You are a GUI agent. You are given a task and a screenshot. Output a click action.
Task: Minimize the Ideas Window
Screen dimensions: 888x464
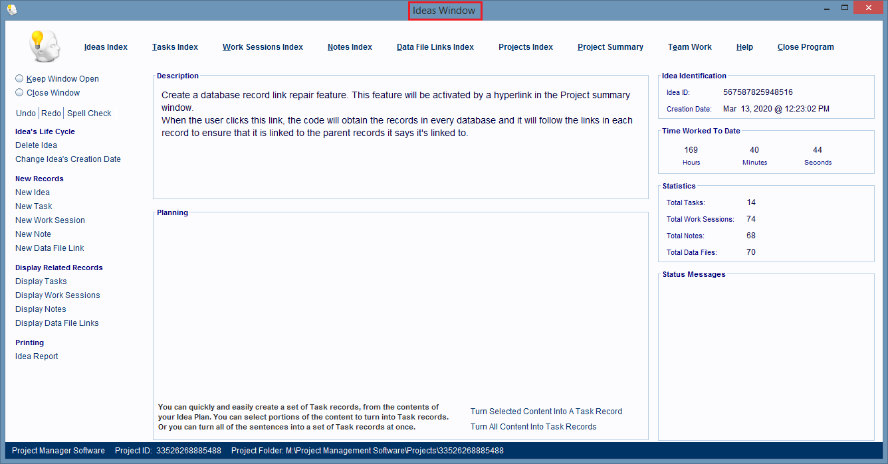[x=828, y=7]
